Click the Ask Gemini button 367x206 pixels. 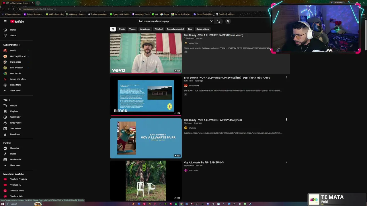pyautogui.click(x=337, y=3)
